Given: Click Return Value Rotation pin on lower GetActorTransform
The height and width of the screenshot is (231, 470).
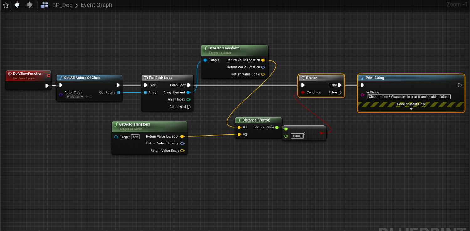Looking at the screenshot, I should click(182, 143).
